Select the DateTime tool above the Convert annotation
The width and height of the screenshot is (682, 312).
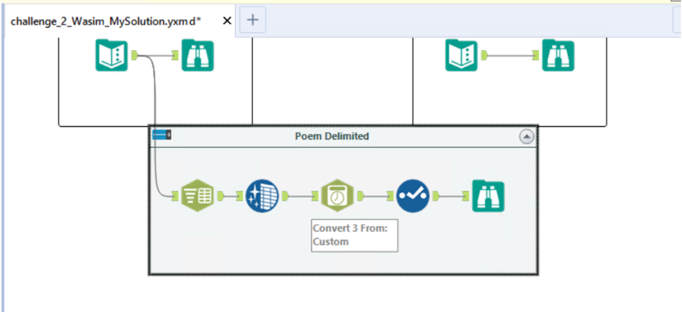pos(338,195)
